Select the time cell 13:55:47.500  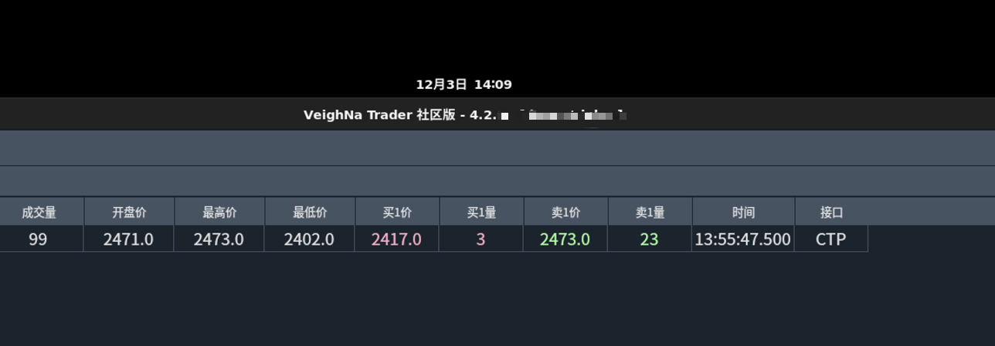[x=742, y=239]
